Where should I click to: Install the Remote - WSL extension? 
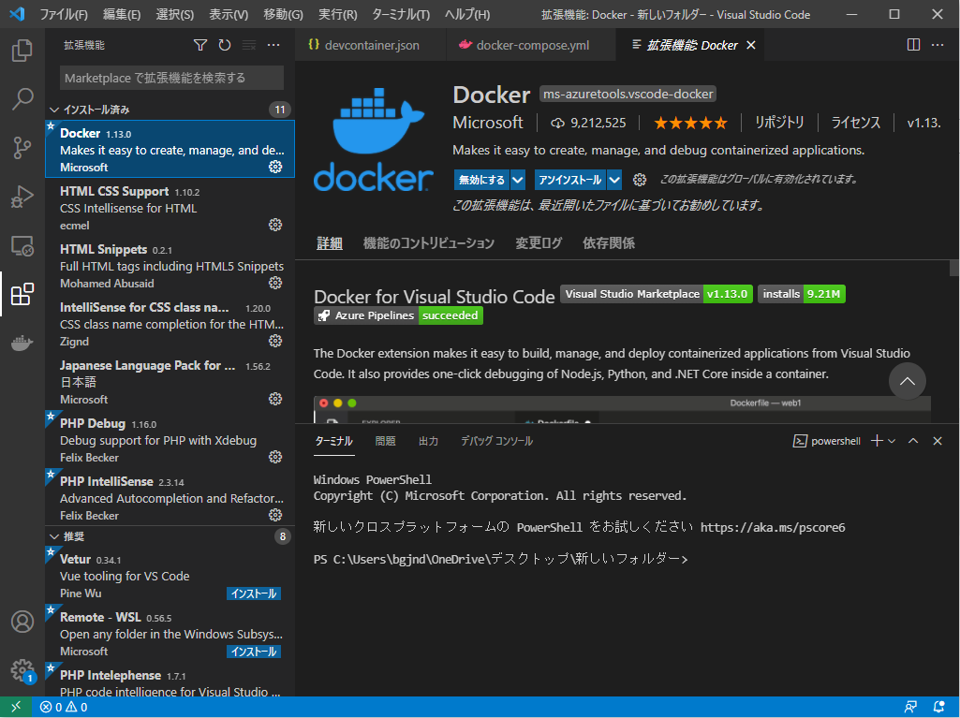pos(254,652)
